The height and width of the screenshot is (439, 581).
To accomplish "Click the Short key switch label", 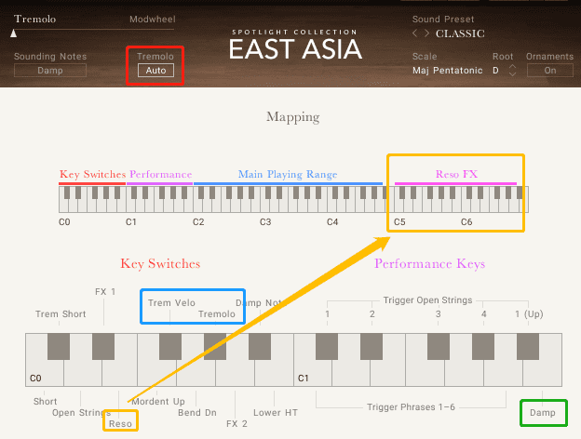I will 46,401.
